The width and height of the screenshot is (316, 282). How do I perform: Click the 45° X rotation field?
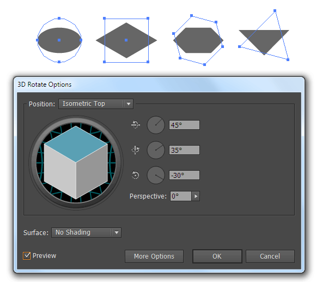(x=184, y=125)
